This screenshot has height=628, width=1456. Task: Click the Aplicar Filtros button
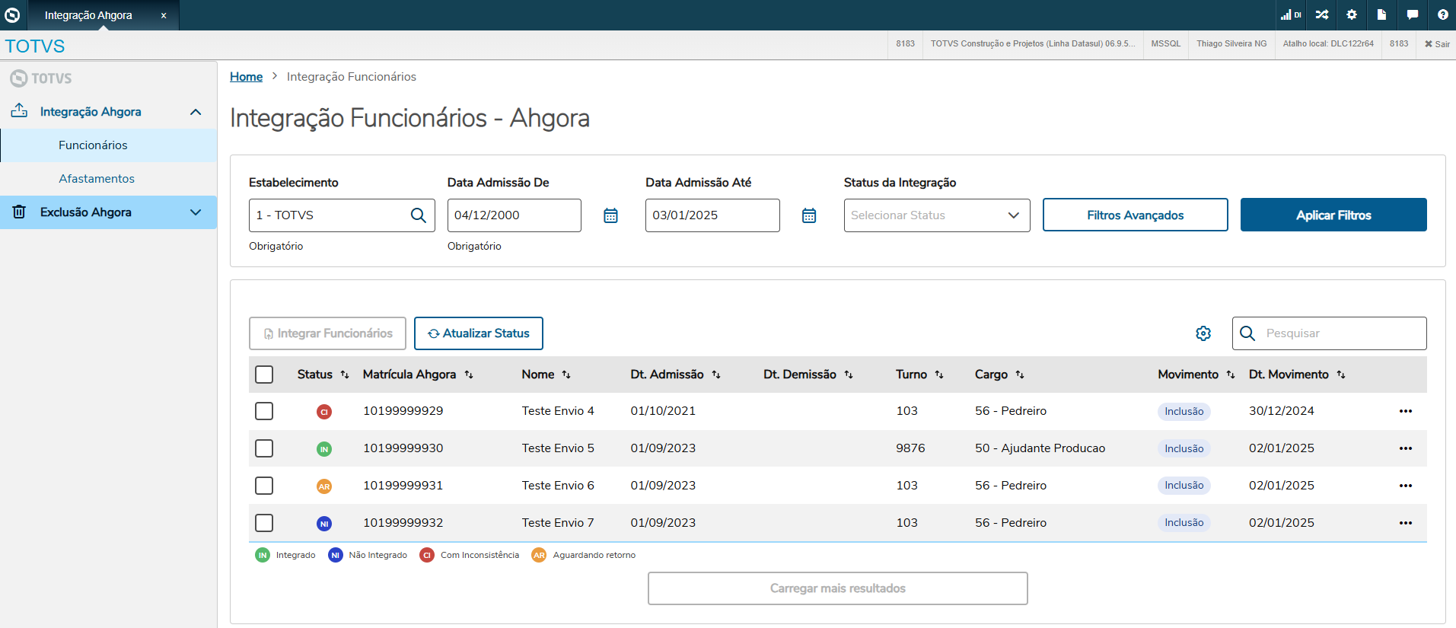(x=1333, y=215)
